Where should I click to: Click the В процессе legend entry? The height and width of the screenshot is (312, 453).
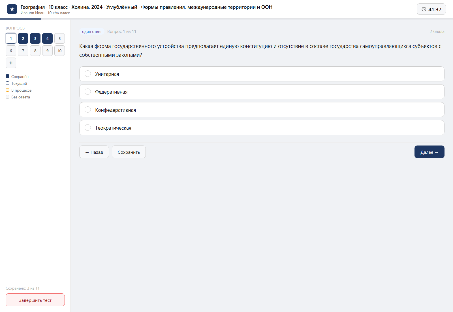[x=18, y=90]
